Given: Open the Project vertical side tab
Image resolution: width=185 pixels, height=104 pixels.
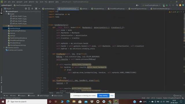Looking at the screenshot, I should (x=1, y=11).
